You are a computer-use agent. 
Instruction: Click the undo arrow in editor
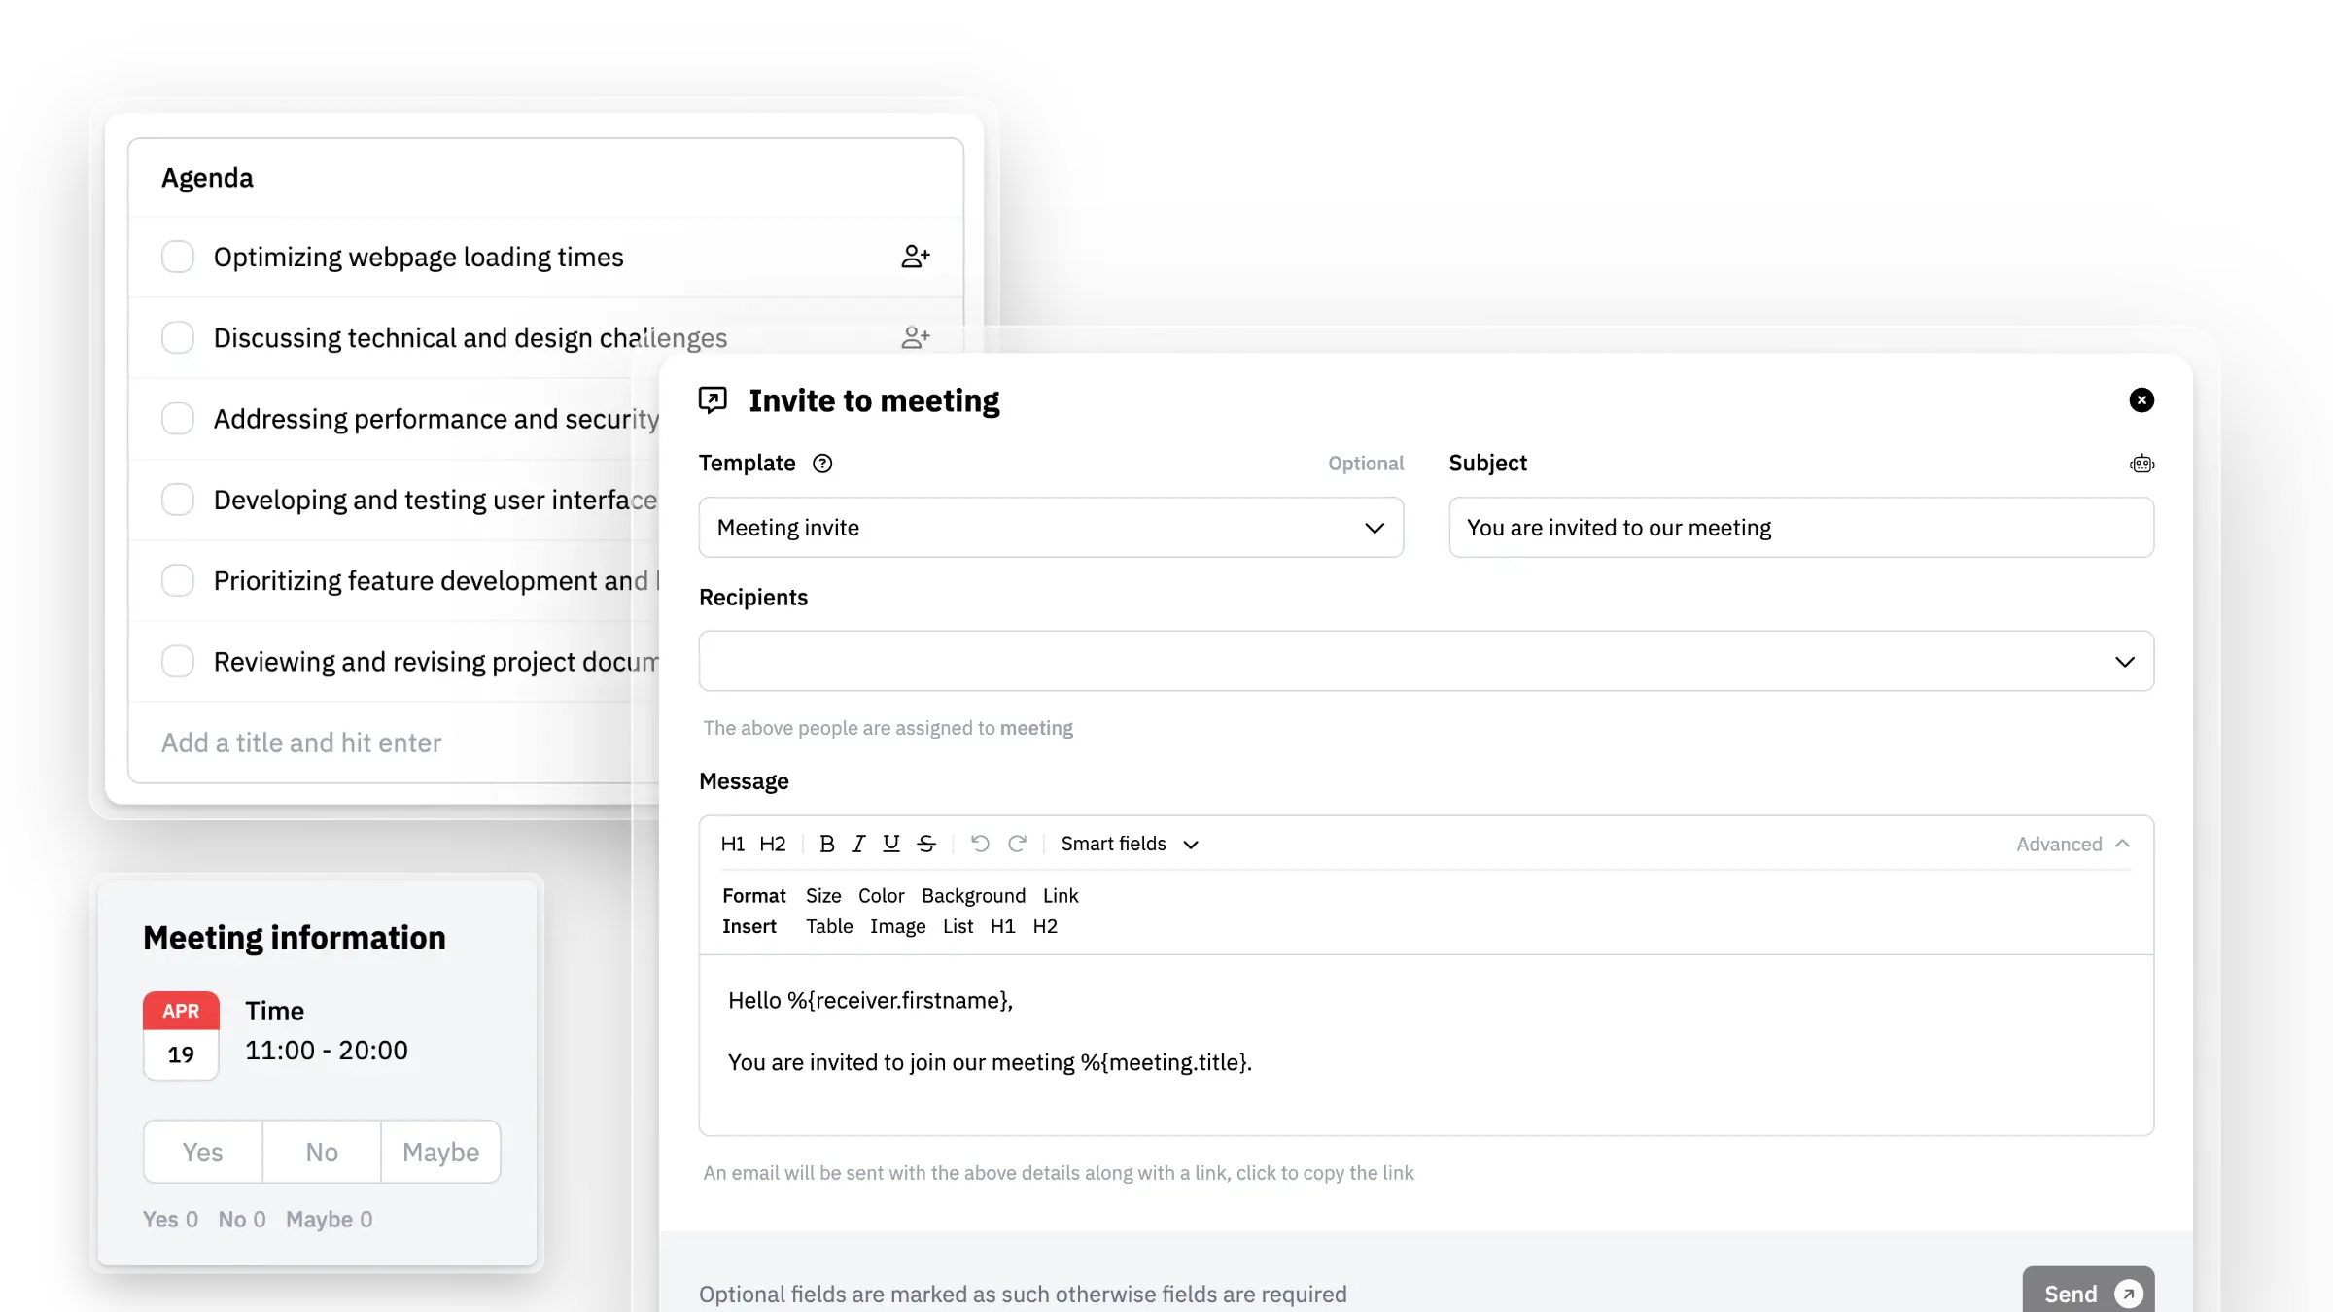980,844
